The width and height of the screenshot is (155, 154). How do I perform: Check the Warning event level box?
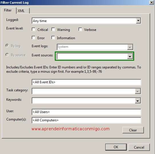[x=53, y=29]
